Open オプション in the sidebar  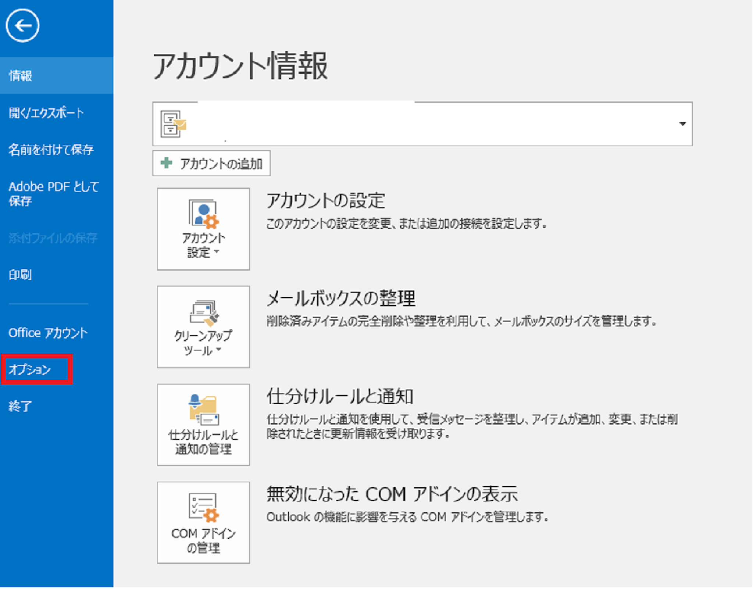click(30, 369)
